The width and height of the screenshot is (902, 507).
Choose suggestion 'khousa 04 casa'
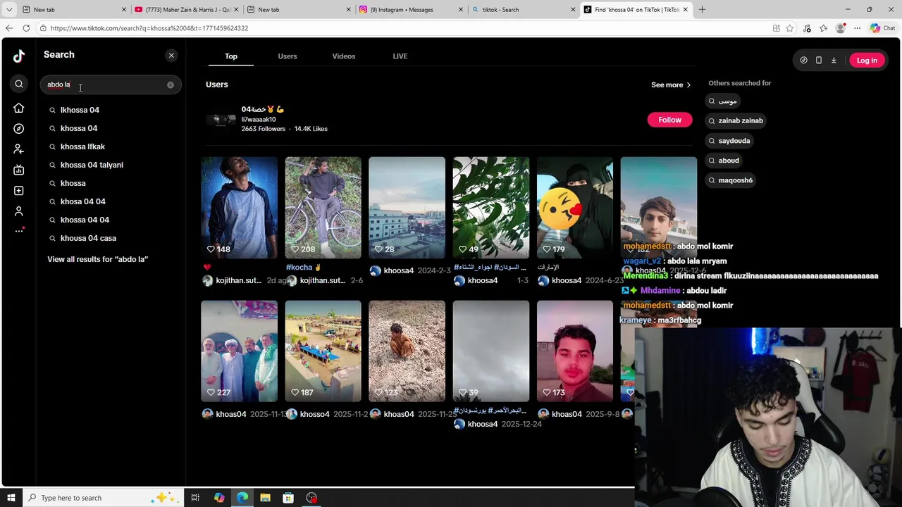click(x=88, y=238)
